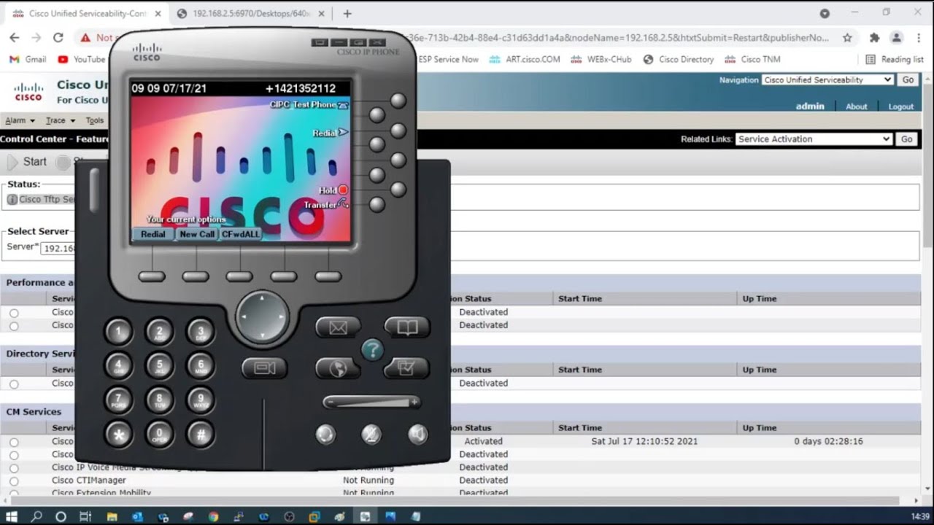Select radio for Cisco IP Voice Media row
Screen dimensions: 934x525
[14, 468]
